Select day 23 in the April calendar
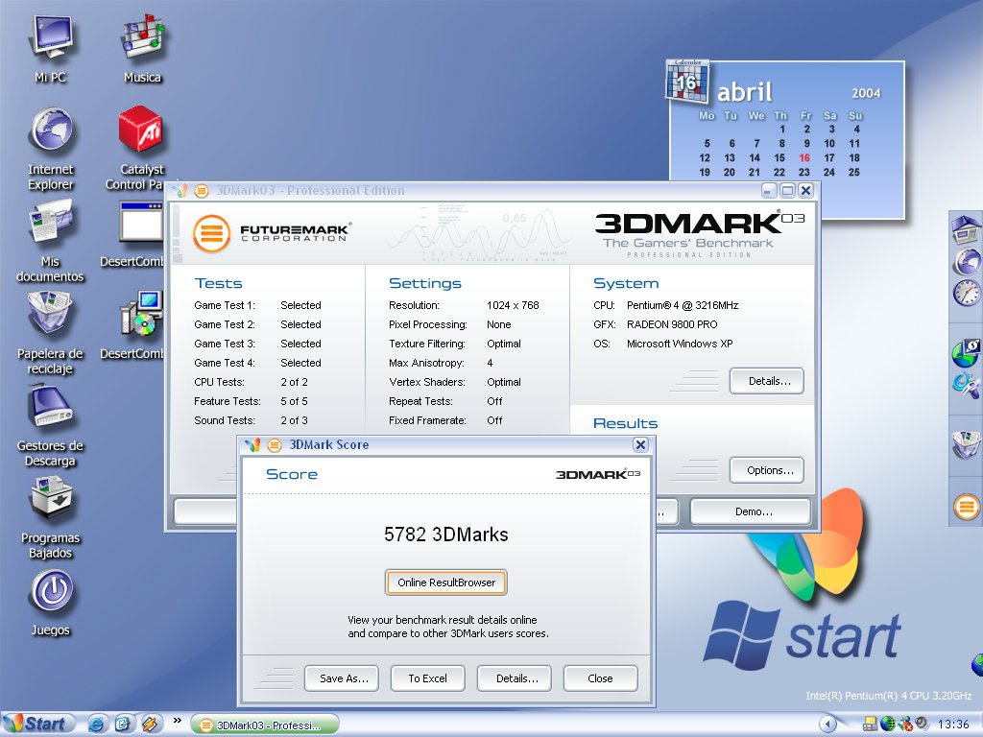This screenshot has width=983, height=737. [804, 173]
